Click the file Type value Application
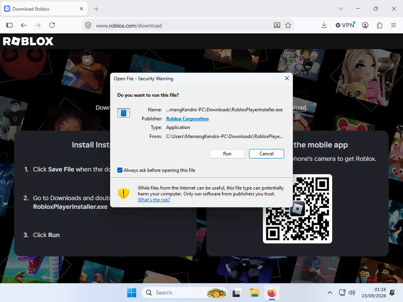This screenshot has width=403, height=302. tap(178, 127)
